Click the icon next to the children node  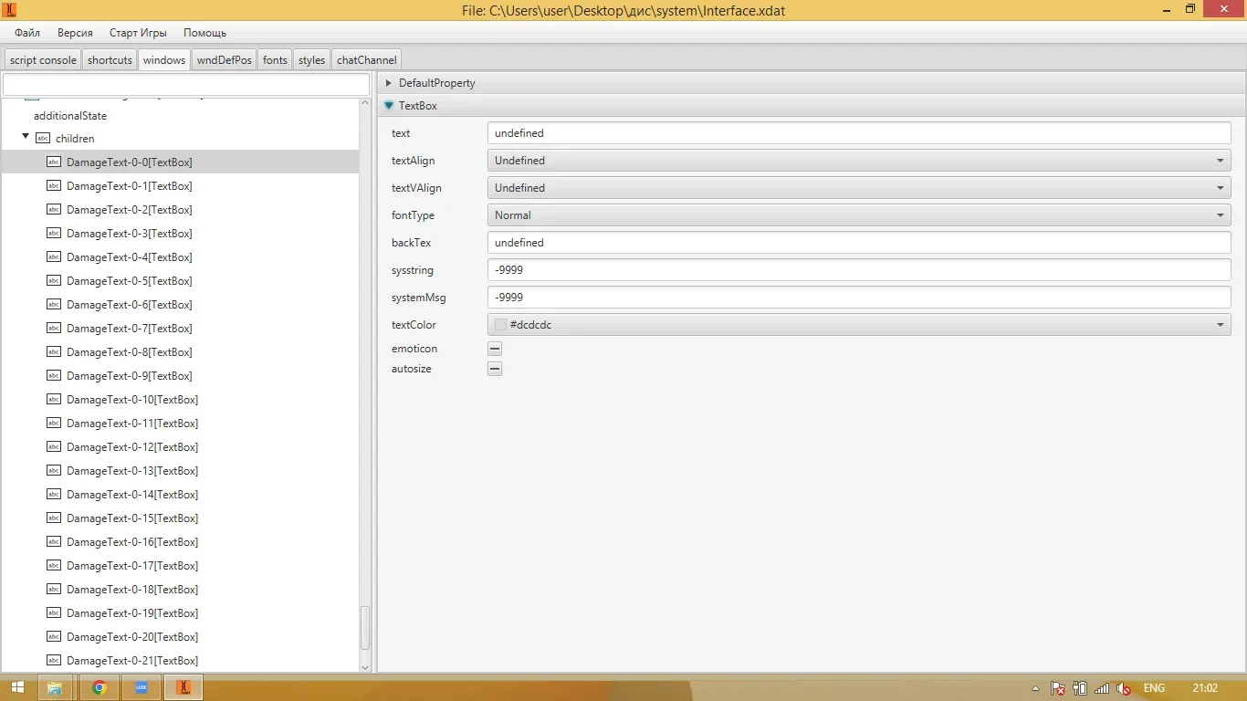click(43, 139)
